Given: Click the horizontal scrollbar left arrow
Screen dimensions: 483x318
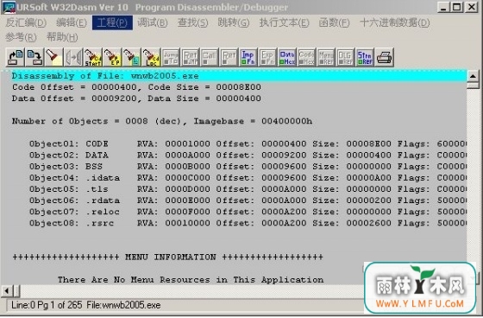Looking at the screenshot, I should [x=7, y=290].
